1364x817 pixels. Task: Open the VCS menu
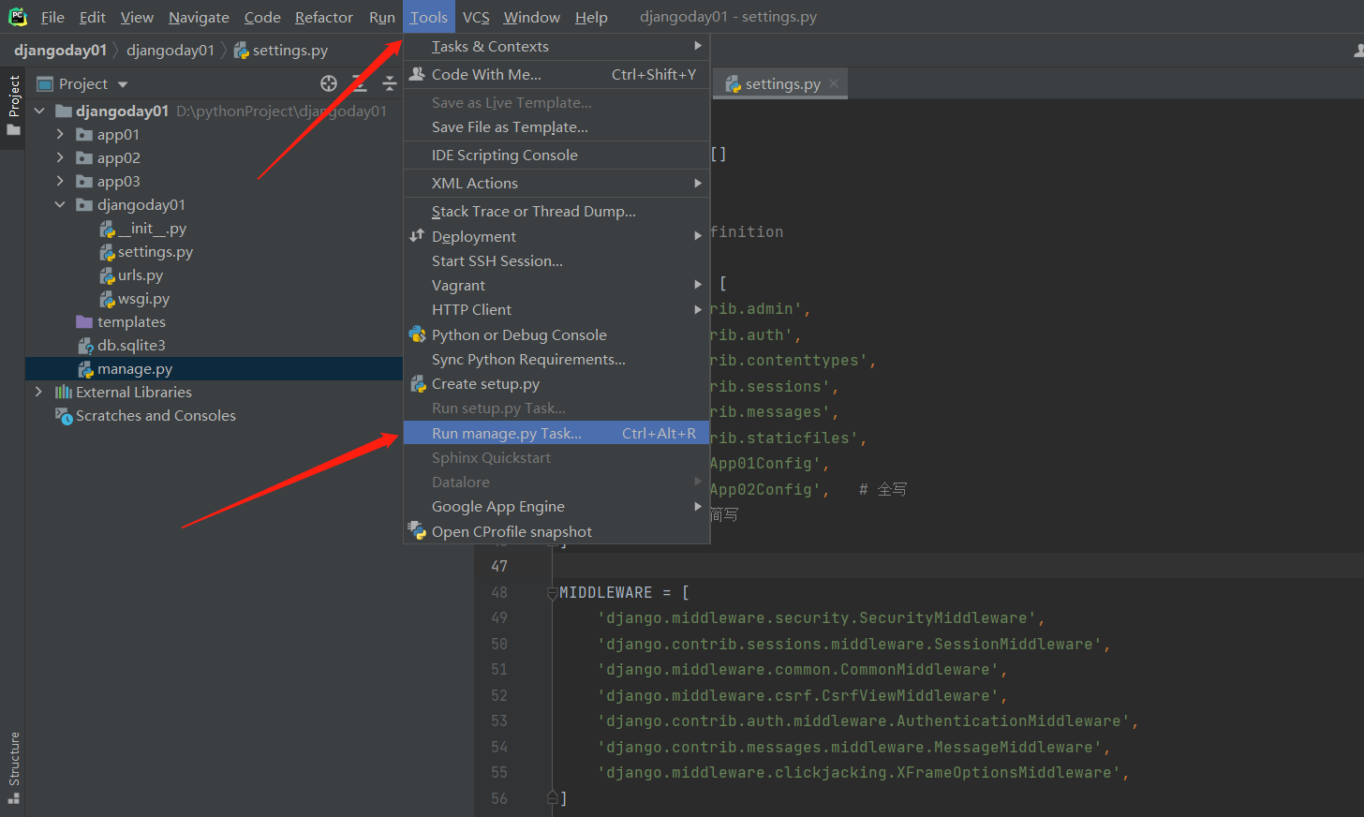click(x=476, y=17)
